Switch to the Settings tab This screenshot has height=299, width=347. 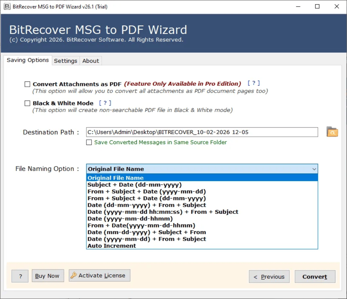point(66,61)
